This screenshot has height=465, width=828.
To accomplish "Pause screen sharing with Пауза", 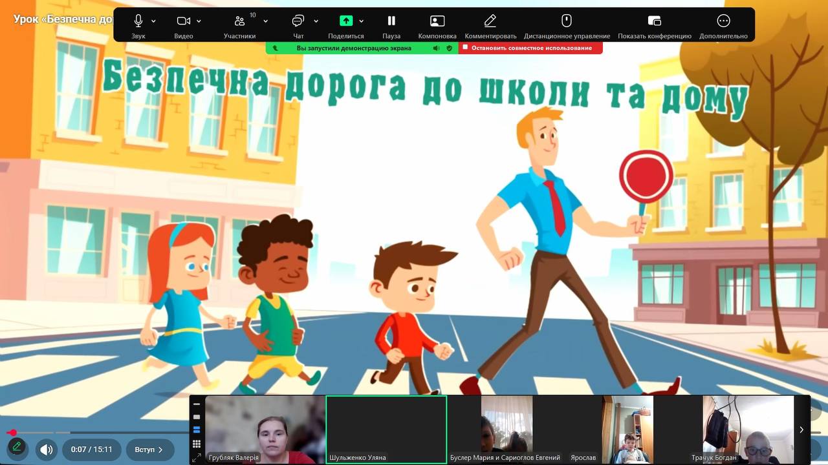I will [391, 21].
